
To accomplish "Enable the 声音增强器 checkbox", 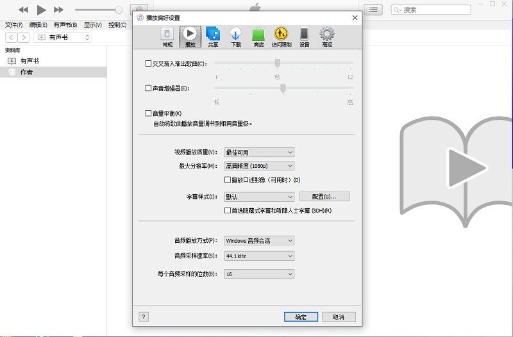I will (149, 88).
